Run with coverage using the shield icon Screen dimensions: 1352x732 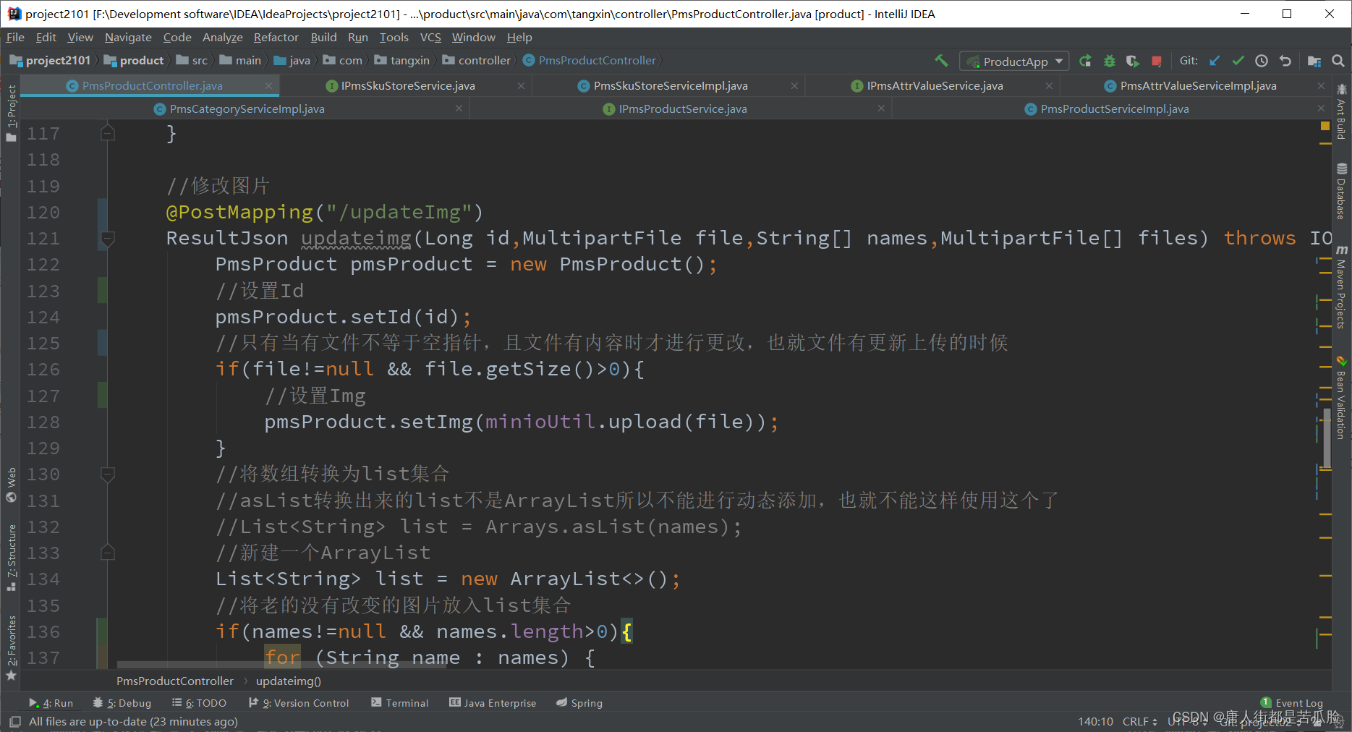point(1133,61)
